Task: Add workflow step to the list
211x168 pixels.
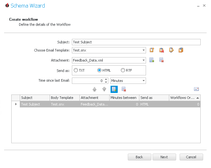Action: coord(114,89)
